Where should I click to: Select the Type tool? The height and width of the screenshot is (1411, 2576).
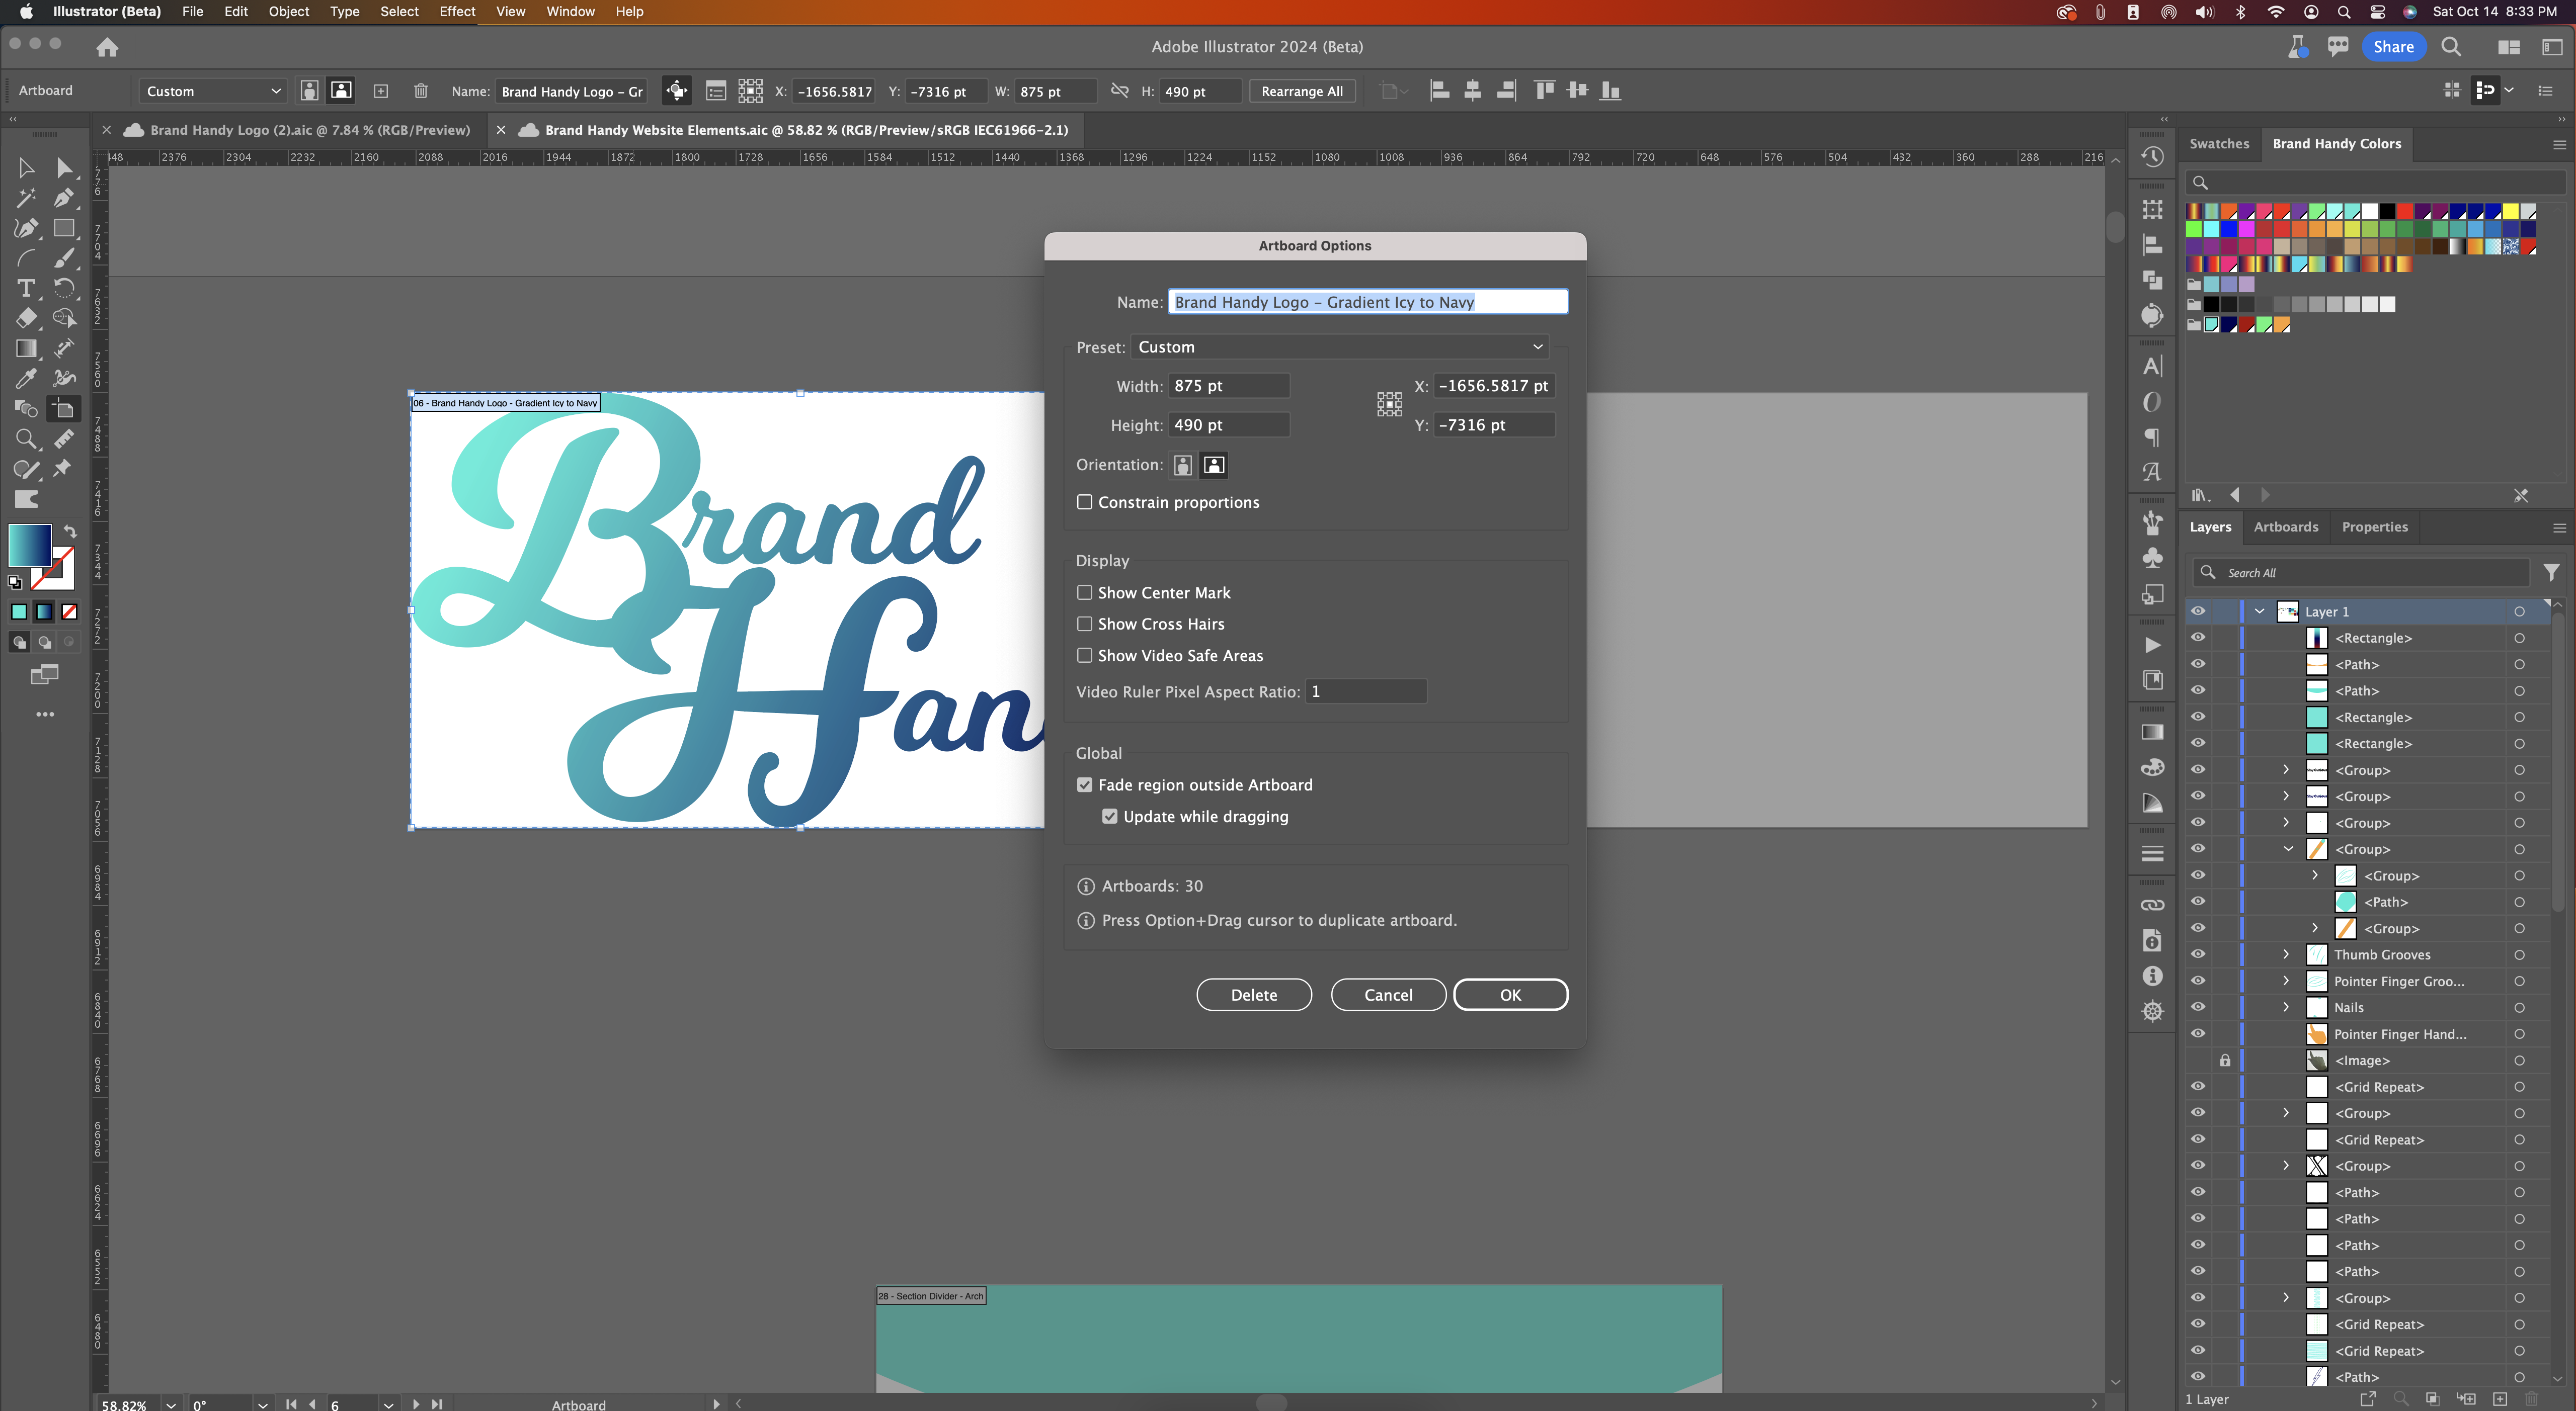pos(25,289)
